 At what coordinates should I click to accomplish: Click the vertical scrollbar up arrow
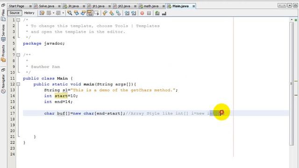[292, 20]
